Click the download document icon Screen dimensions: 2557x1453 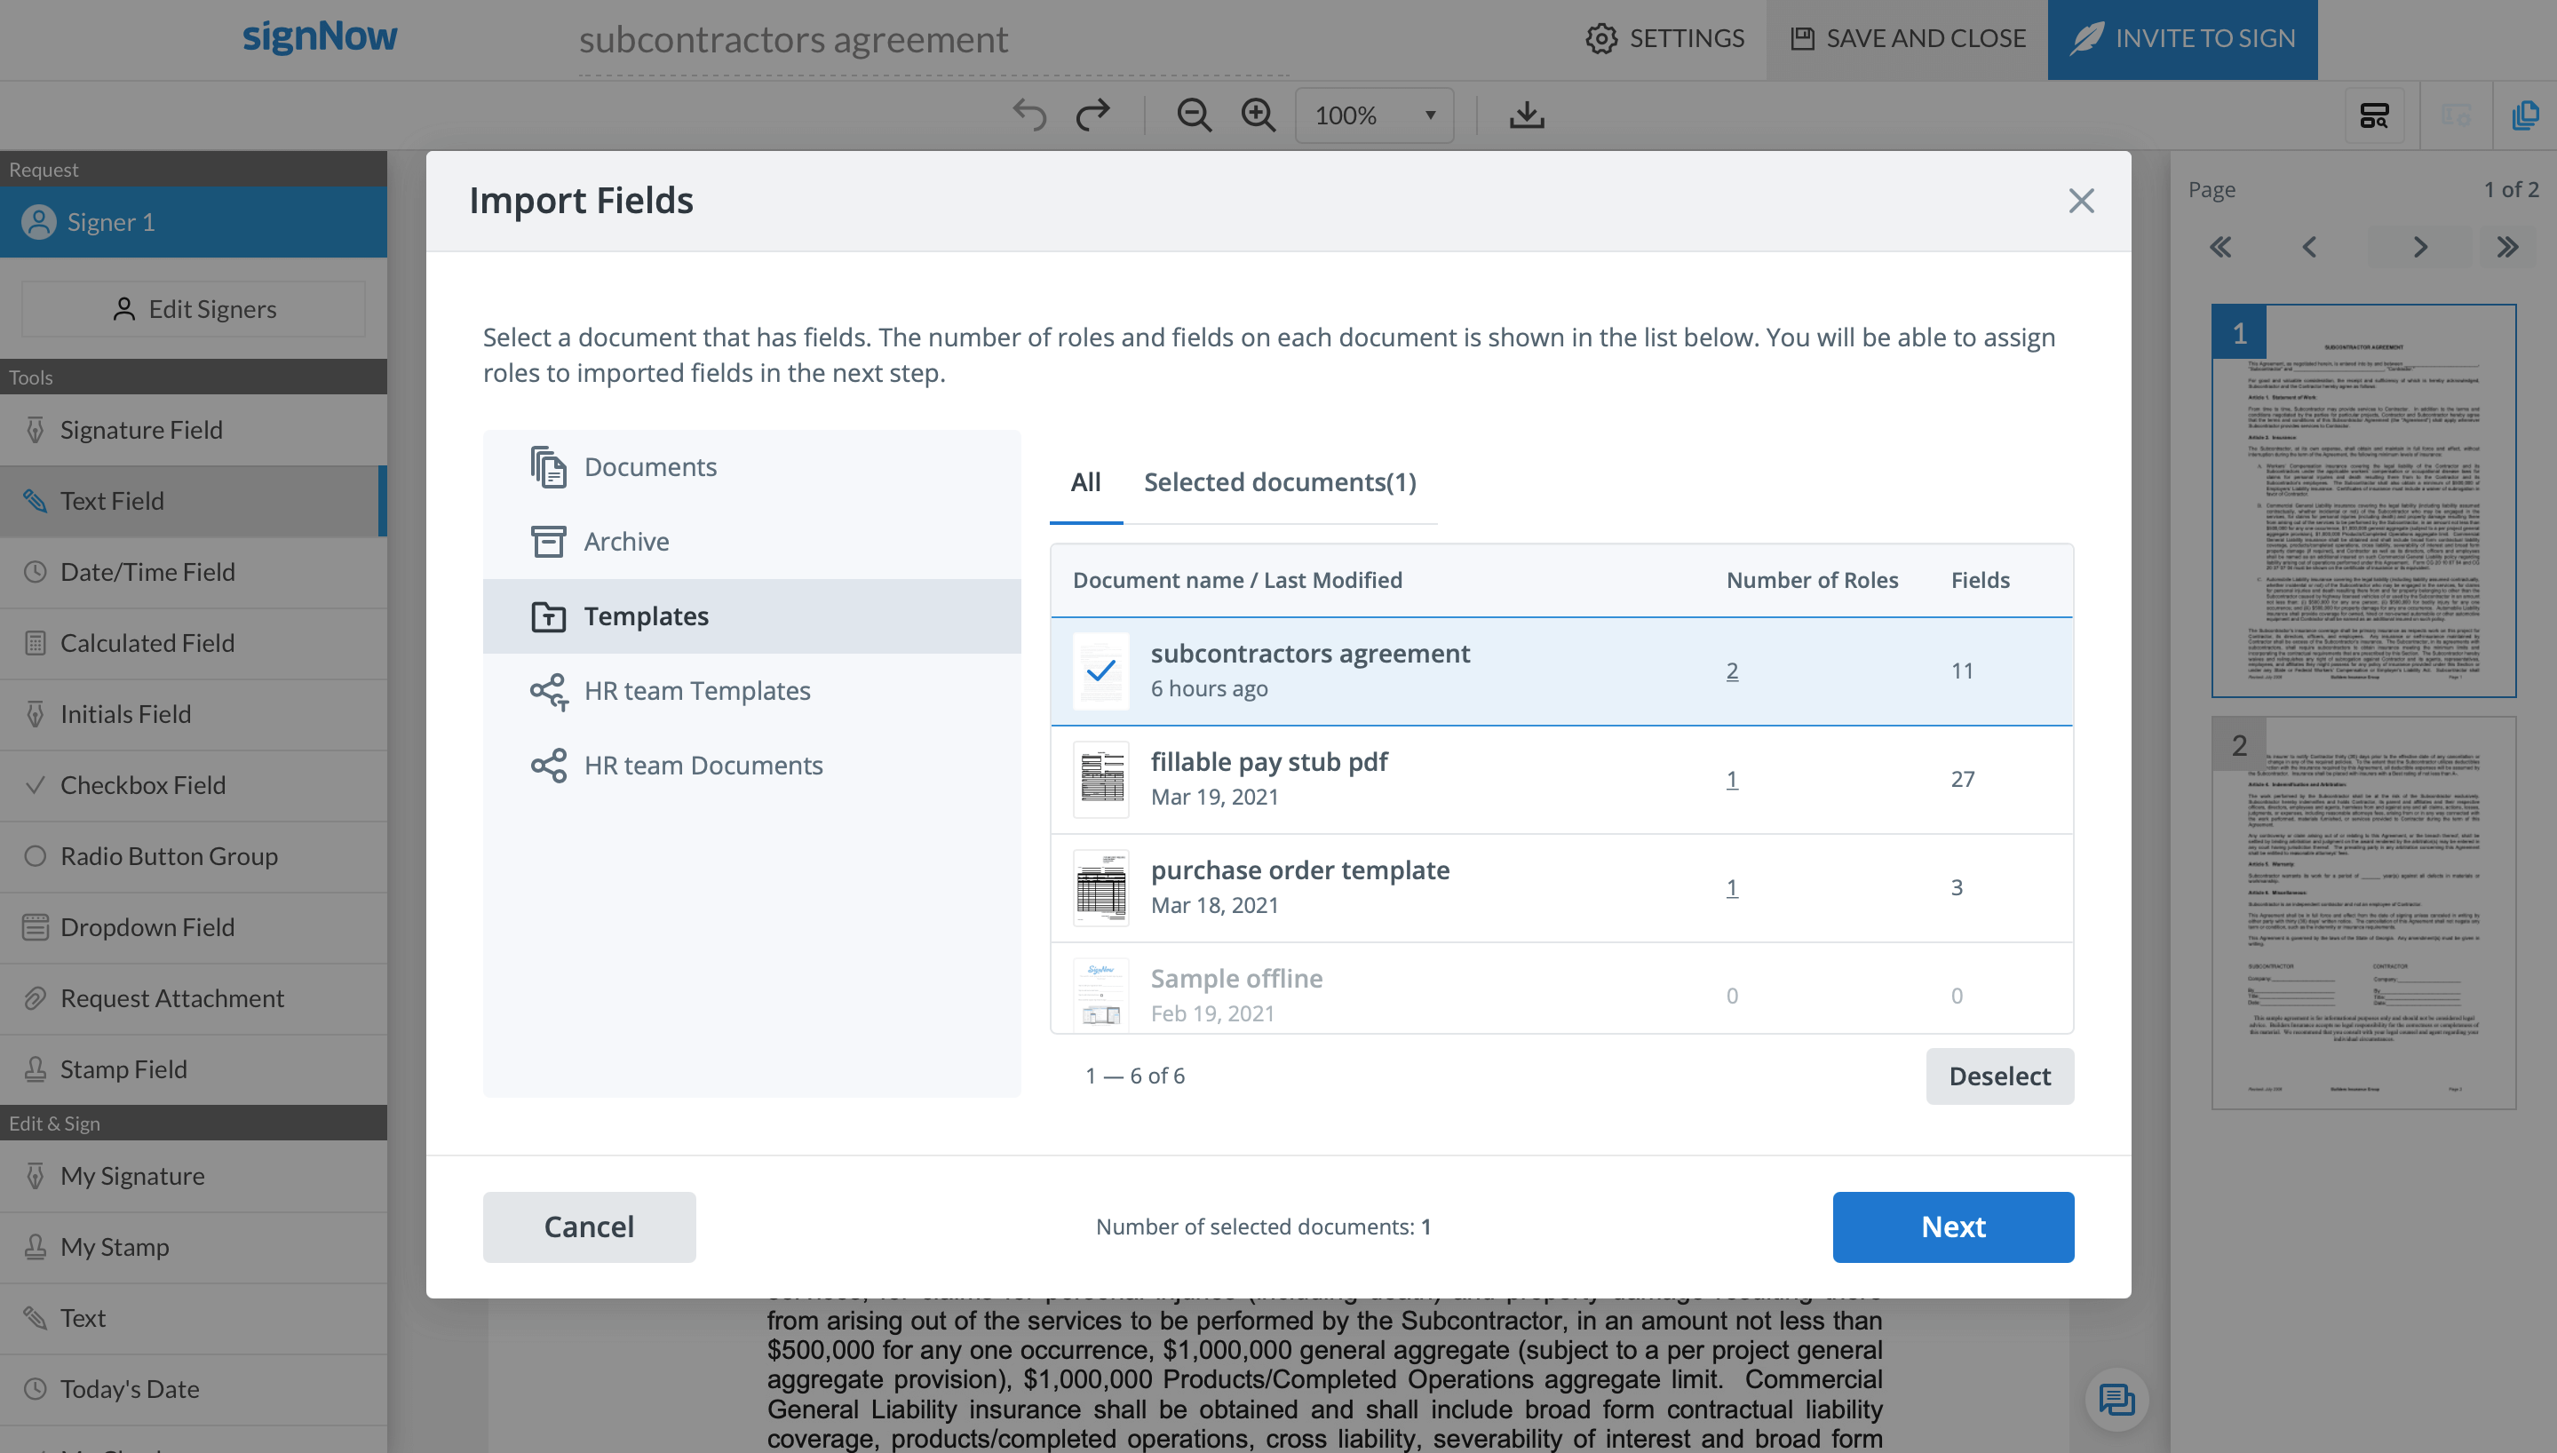coord(1527,115)
